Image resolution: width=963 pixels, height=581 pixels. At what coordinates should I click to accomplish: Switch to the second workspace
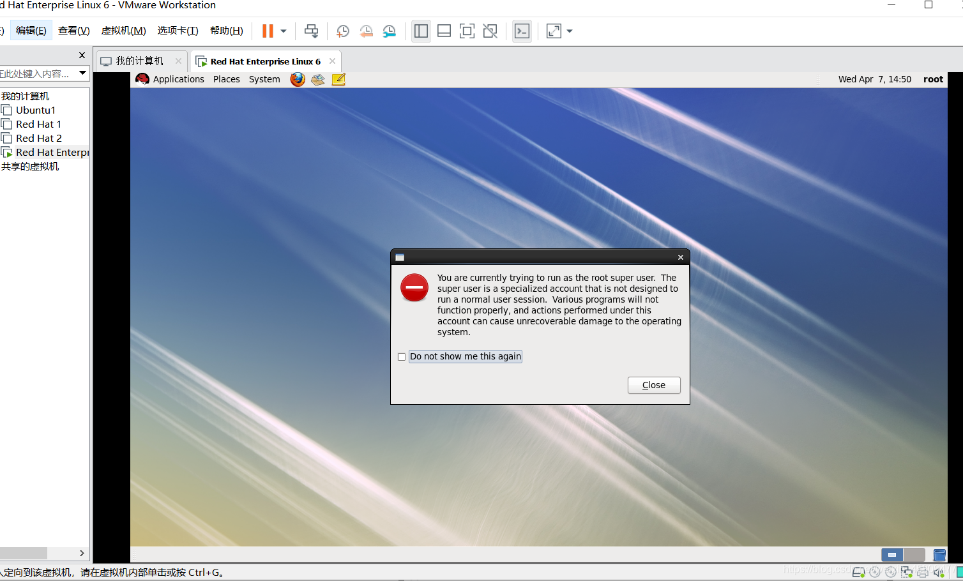pos(914,555)
